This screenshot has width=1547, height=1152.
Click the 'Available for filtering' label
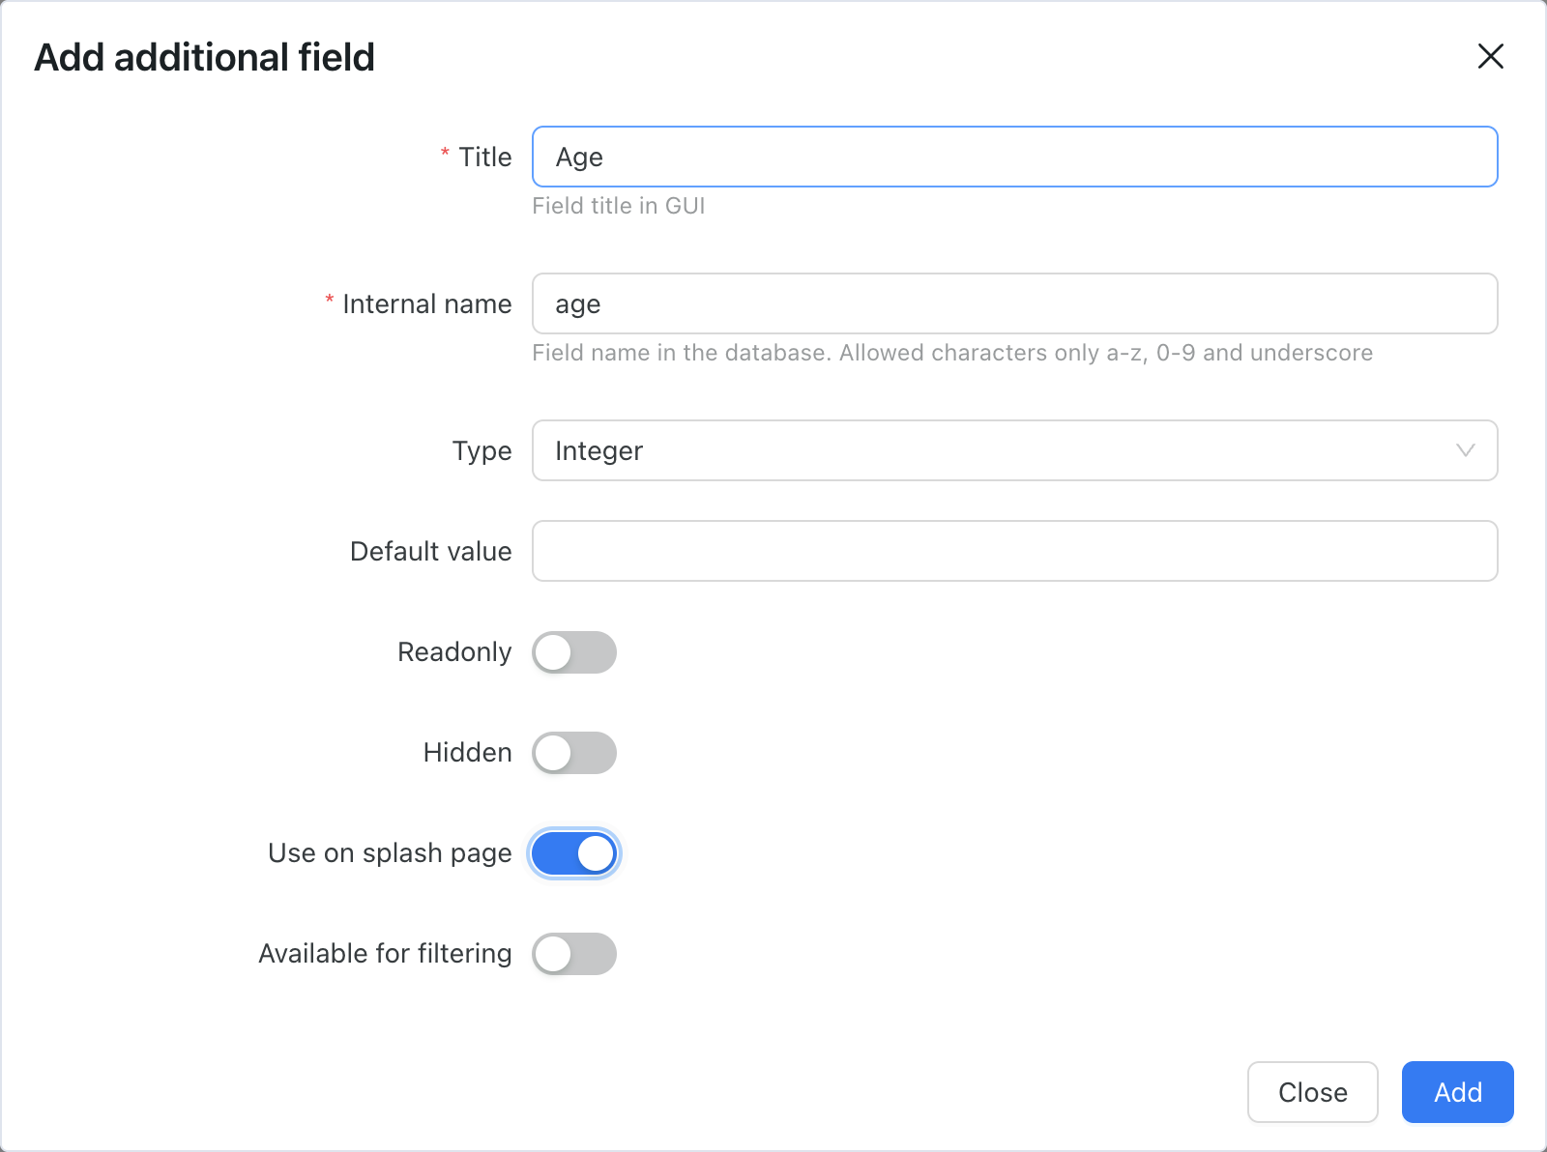coord(385,954)
